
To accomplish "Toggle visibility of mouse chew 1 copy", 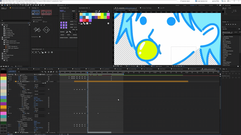I will pyautogui.click(x=8, y=109).
